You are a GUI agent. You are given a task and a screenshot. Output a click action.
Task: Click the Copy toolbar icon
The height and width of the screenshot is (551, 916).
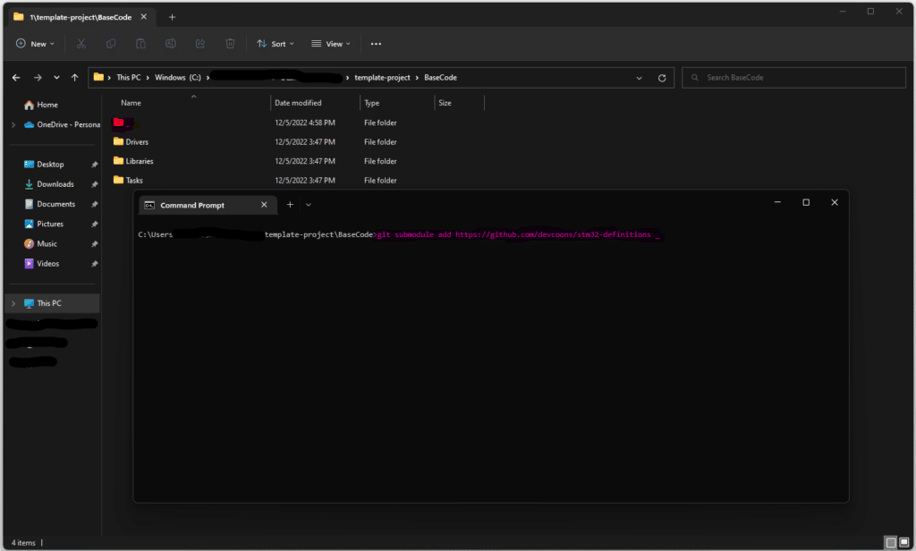(x=110, y=44)
